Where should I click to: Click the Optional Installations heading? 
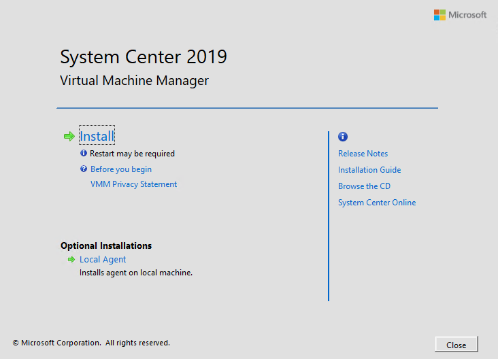(106, 245)
